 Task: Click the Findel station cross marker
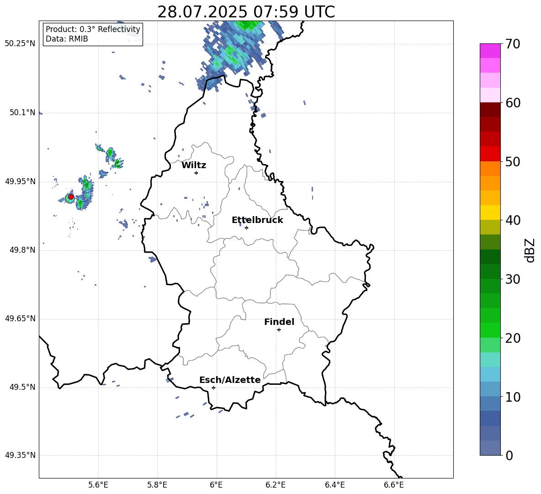[279, 330]
